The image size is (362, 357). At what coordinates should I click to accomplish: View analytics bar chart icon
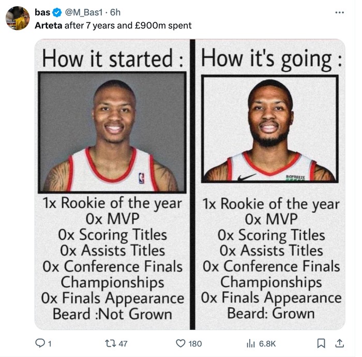click(250, 344)
